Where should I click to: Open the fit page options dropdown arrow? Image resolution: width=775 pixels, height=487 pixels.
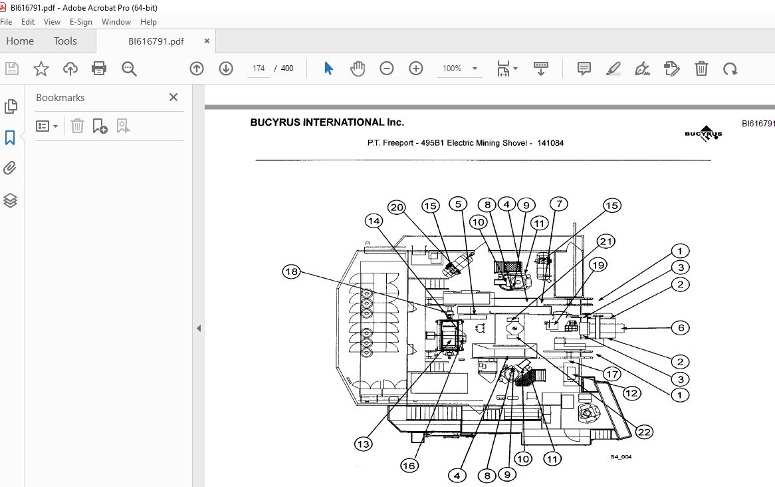516,69
